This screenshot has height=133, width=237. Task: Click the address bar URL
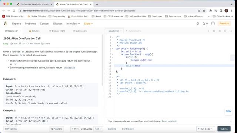pyautogui.click(x=79, y=11)
